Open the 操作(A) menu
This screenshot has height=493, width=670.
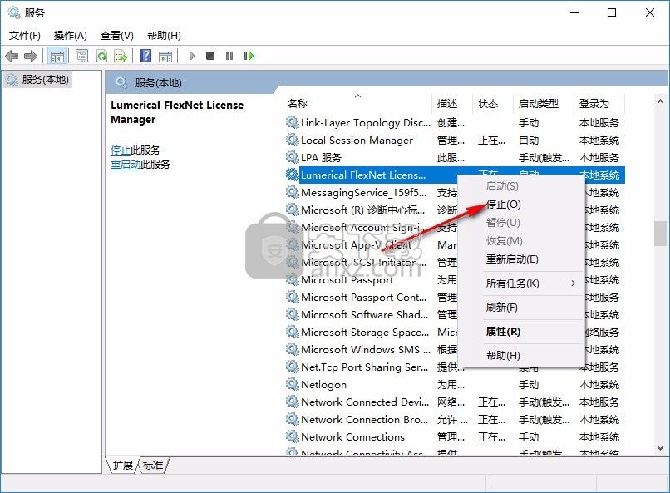coord(71,36)
